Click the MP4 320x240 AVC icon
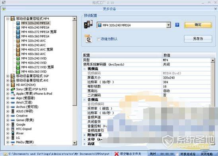Viewport: 218px width, 156px height. (18, 41)
